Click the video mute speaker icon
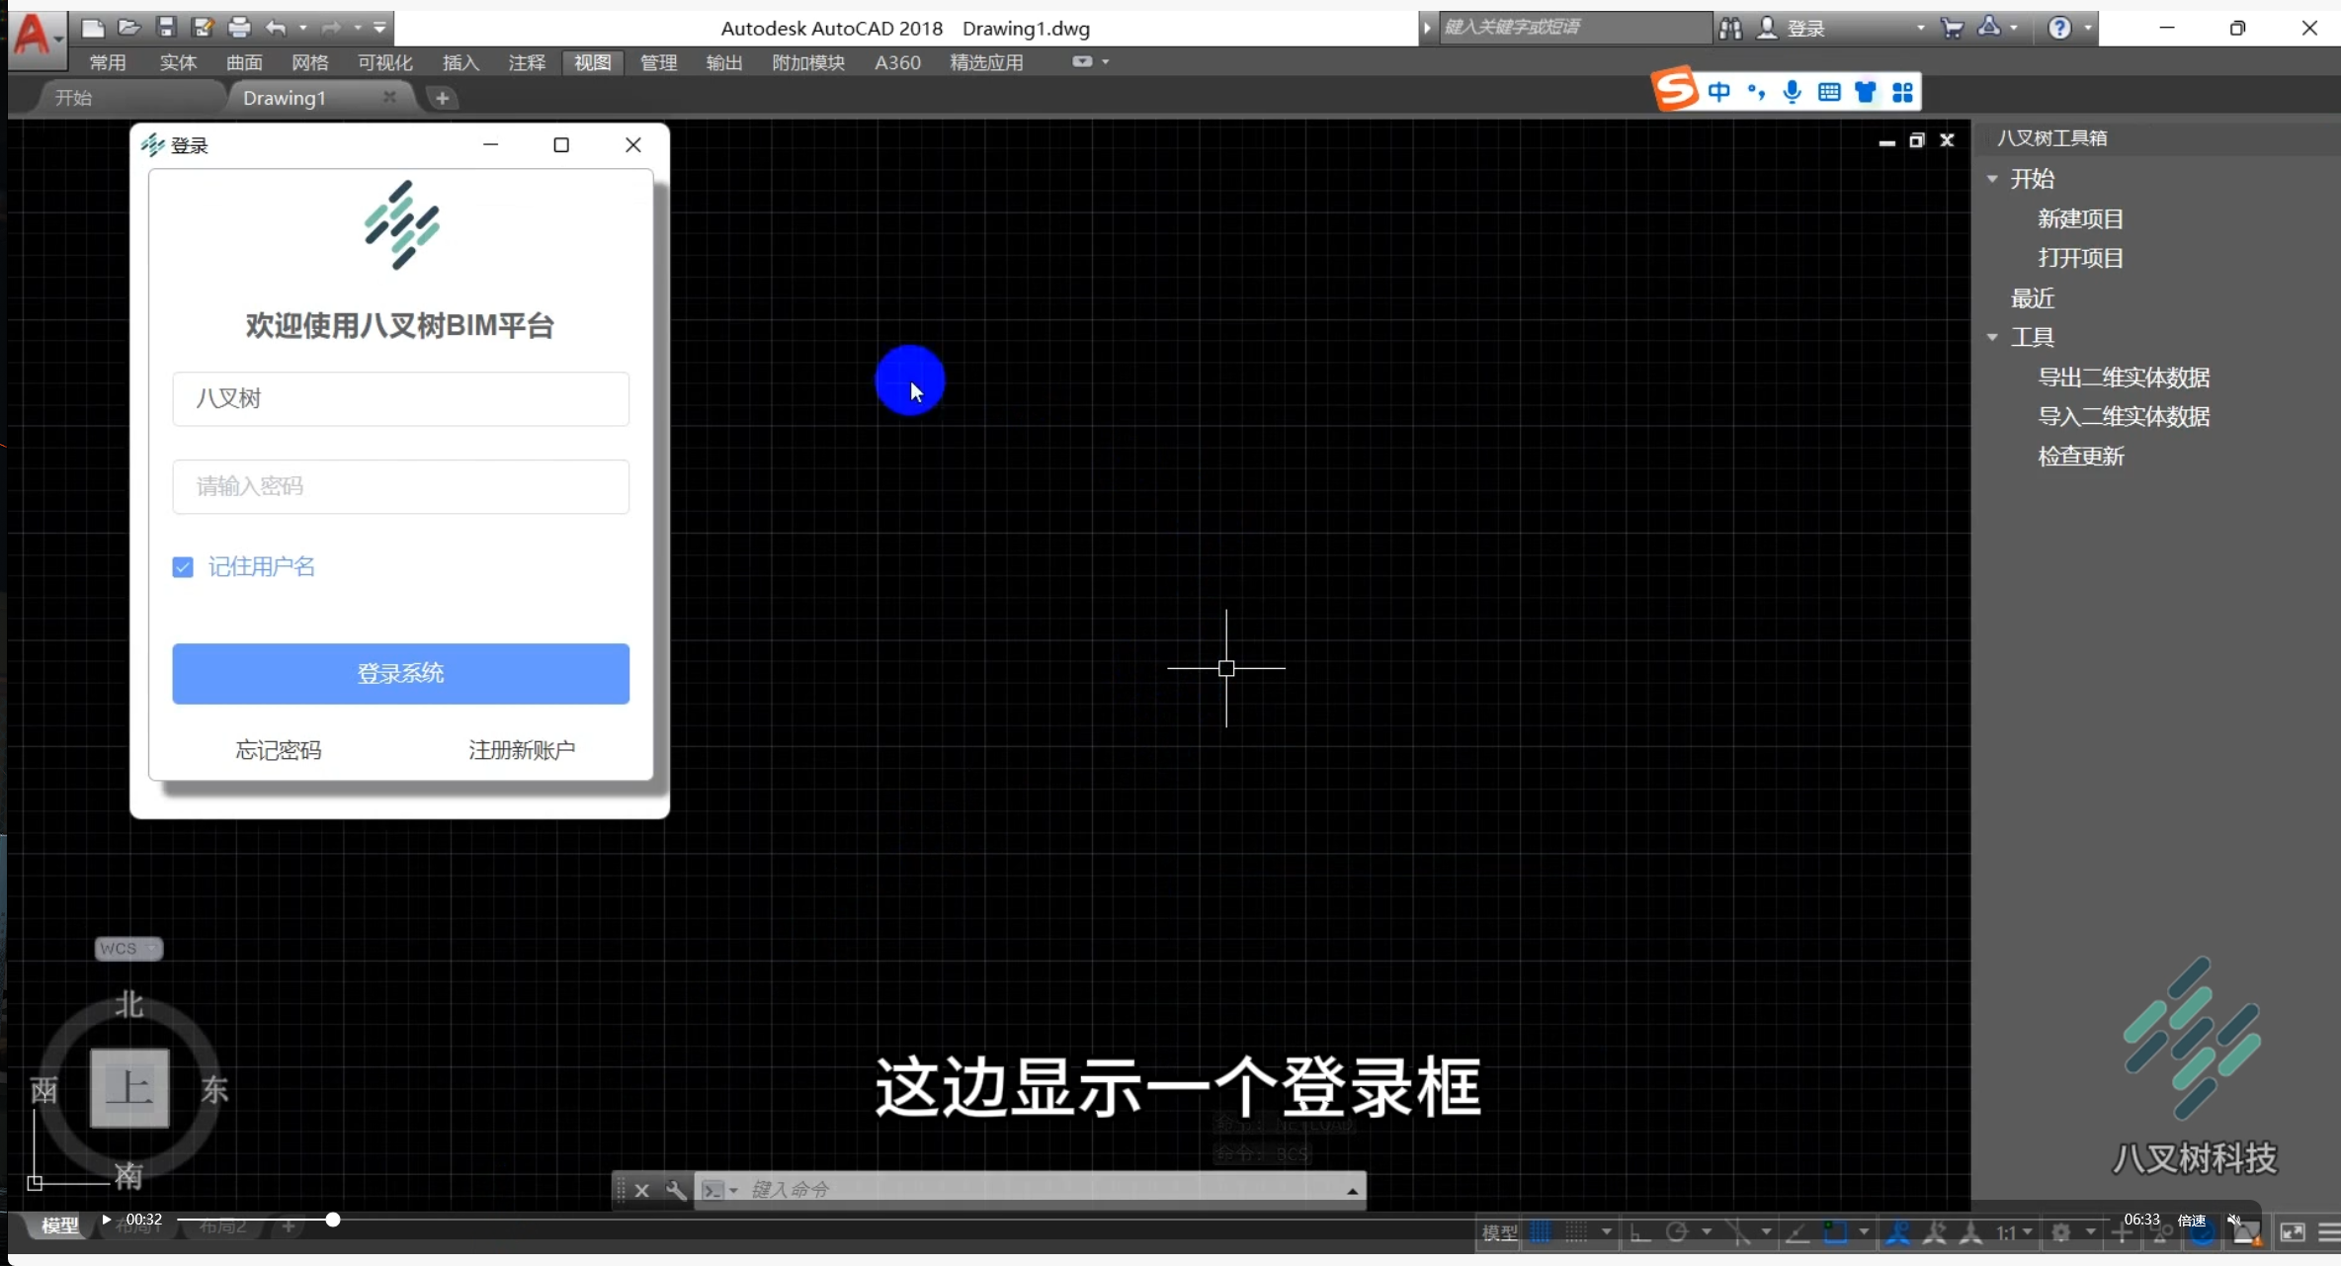The image size is (2341, 1266). pyautogui.click(x=2233, y=1220)
